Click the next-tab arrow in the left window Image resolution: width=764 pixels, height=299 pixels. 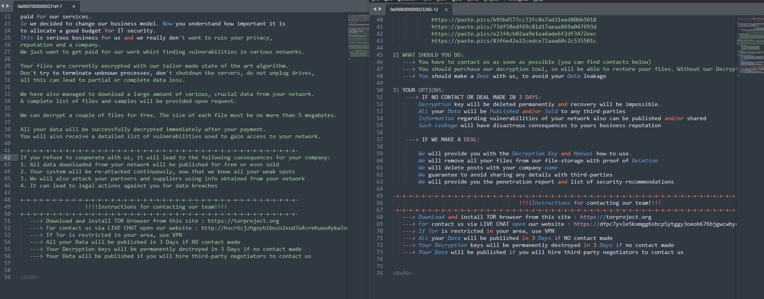(x=7, y=6)
